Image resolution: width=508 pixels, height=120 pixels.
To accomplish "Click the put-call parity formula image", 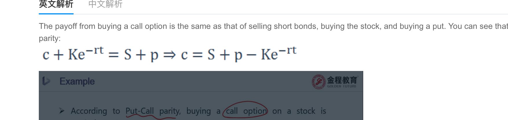I will click(x=169, y=54).
